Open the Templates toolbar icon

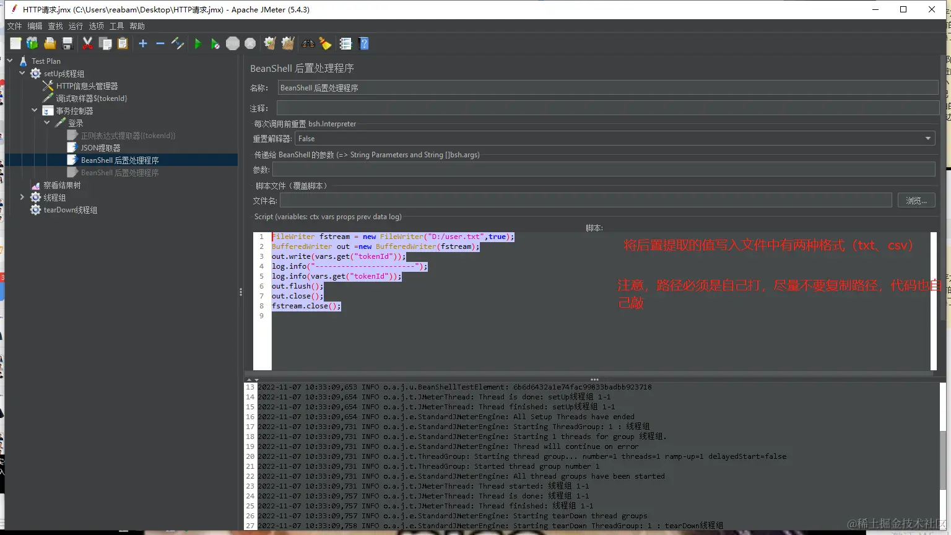tap(32, 43)
